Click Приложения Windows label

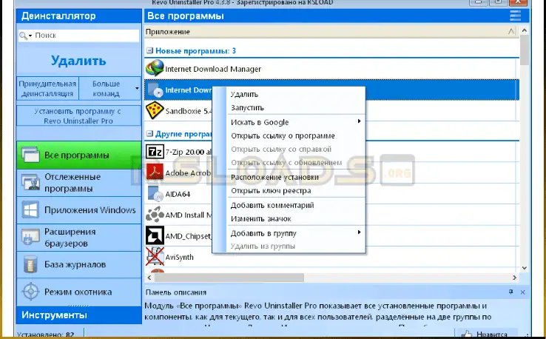[90, 210]
